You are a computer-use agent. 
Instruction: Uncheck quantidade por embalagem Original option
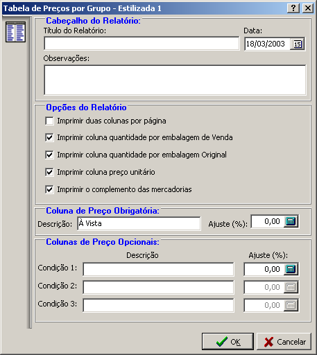click(x=49, y=155)
